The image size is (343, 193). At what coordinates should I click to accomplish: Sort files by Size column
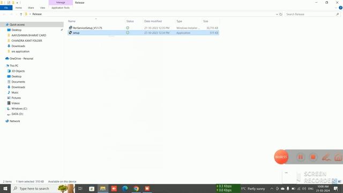[206, 21]
